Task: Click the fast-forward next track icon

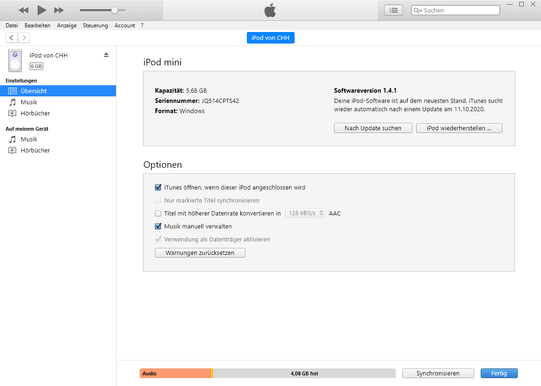Action: [59, 10]
